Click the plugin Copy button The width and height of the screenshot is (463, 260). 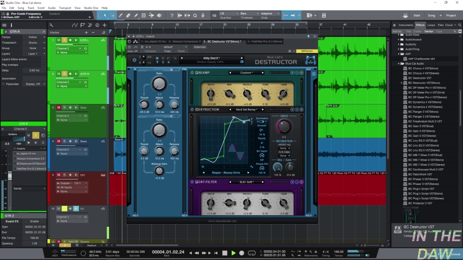pyautogui.click(x=167, y=51)
